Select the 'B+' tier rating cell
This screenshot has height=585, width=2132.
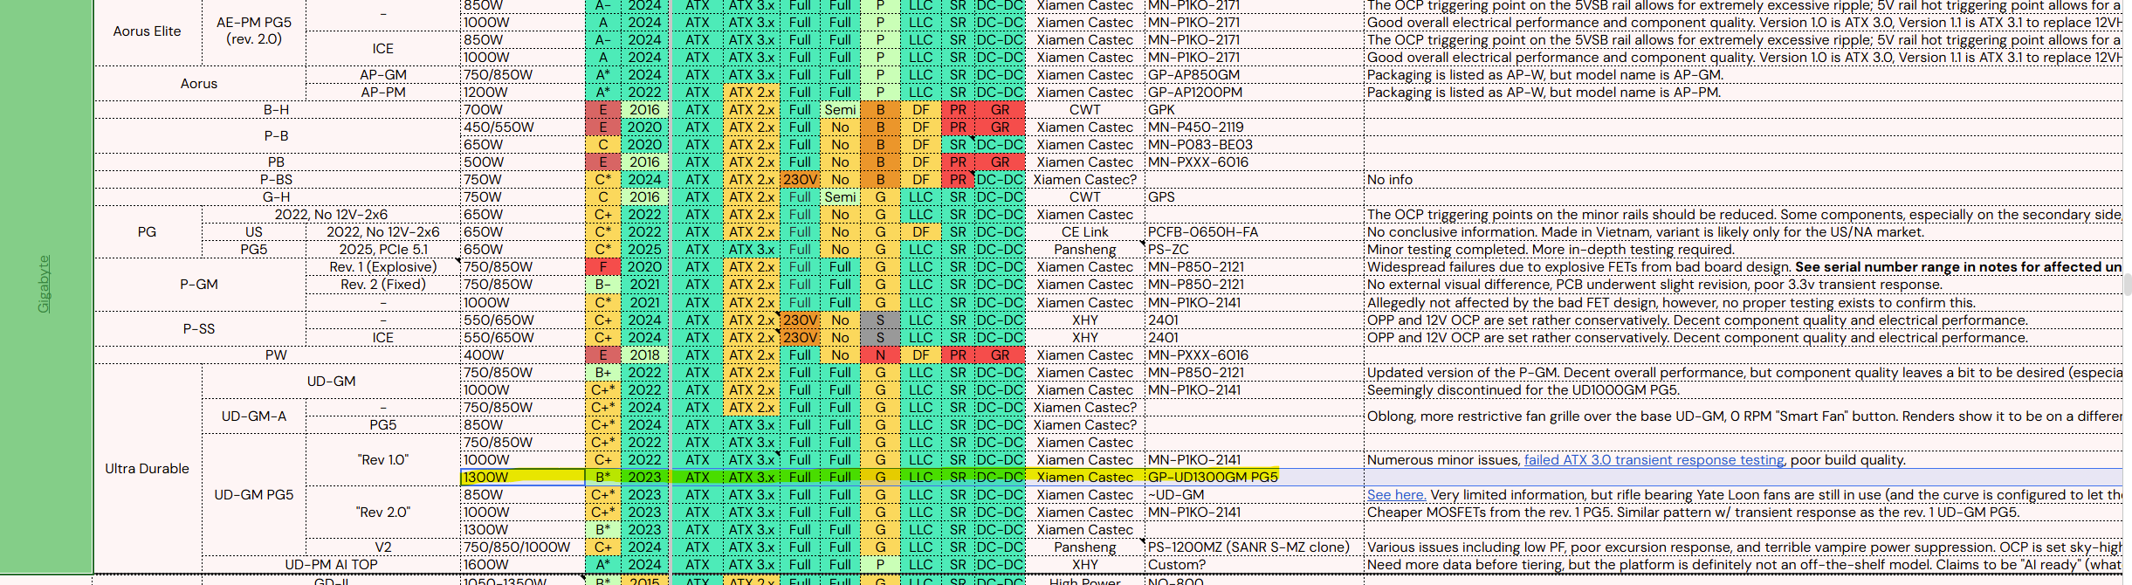603,373
